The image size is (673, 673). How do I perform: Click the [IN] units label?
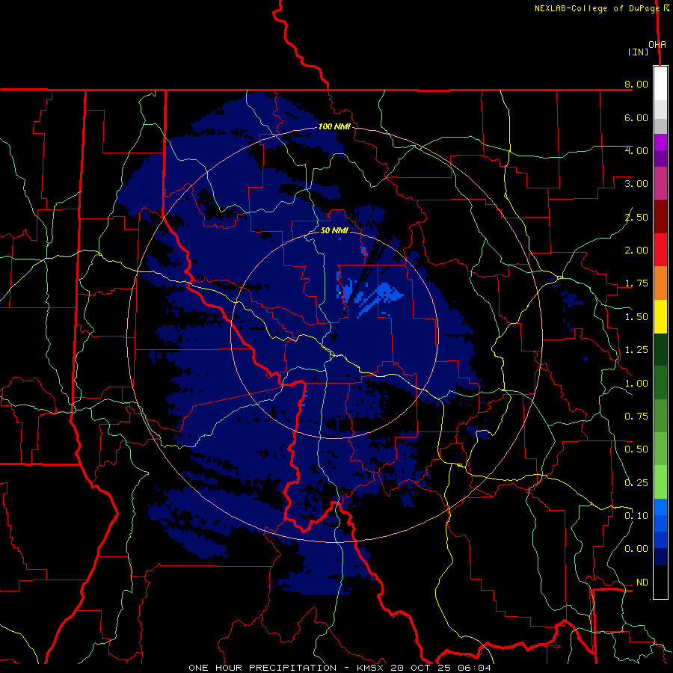coord(638,52)
